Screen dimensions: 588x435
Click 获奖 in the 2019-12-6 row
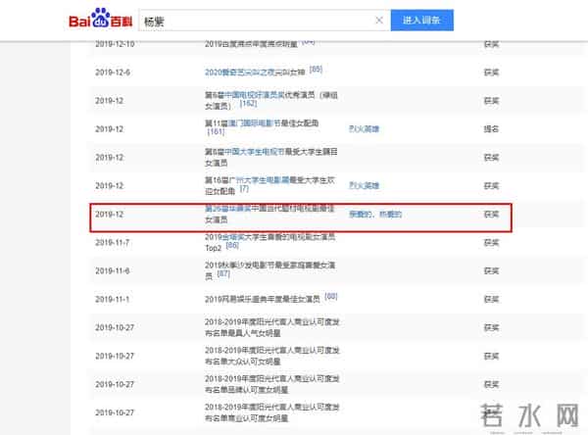pyautogui.click(x=491, y=72)
